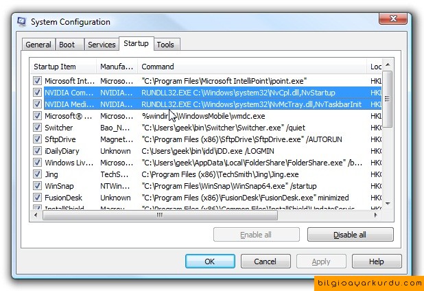Click the horizontal scrollbar thumb
This screenshot has width=424, height=291.
pyautogui.click(x=160, y=216)
